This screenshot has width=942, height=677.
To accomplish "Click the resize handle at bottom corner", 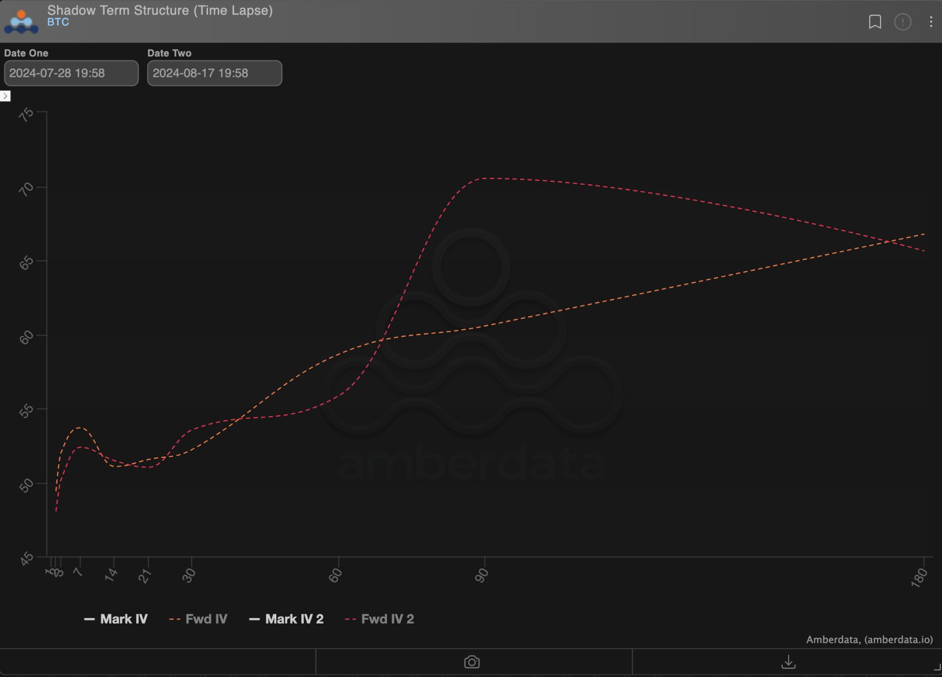I will (x=937, y=667).
